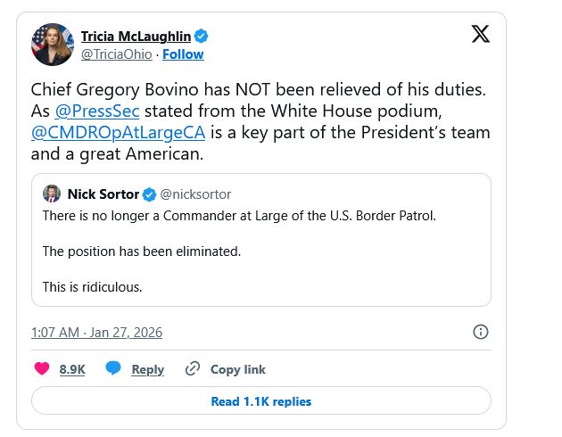Screen dimensions: 562x437
Task: Click the Copy link text
Action: [x=237, y=369]
